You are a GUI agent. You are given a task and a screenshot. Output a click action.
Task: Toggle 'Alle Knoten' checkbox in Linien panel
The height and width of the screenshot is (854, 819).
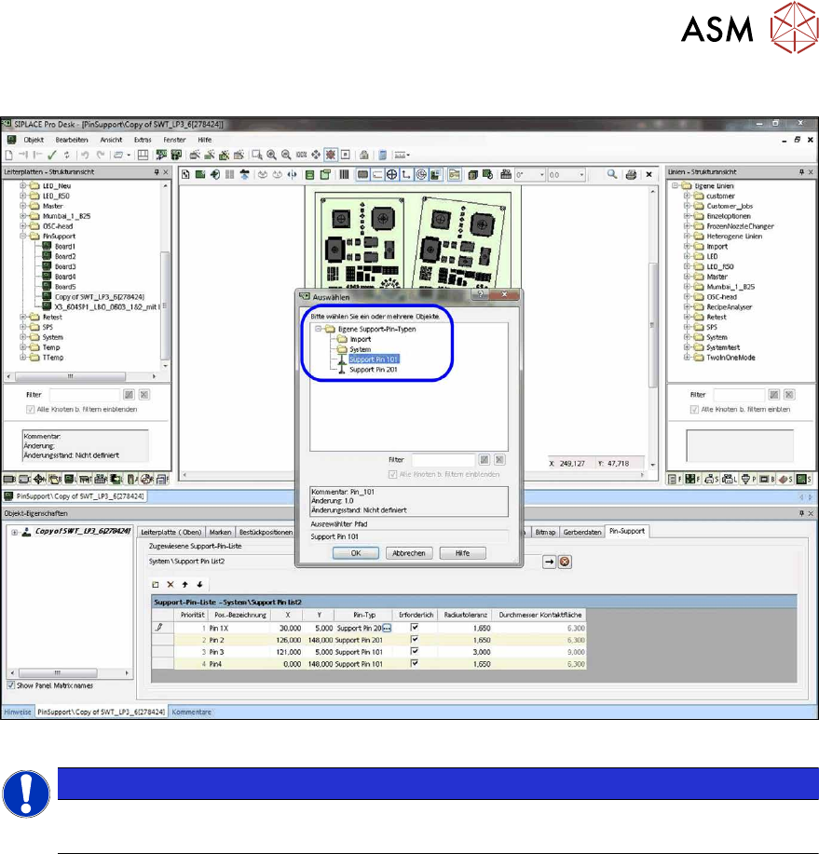(694, 410)
